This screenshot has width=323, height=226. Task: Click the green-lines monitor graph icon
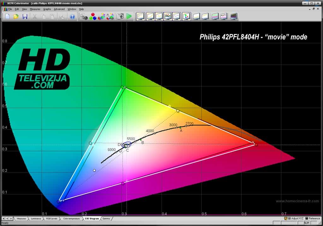(215, 16)
